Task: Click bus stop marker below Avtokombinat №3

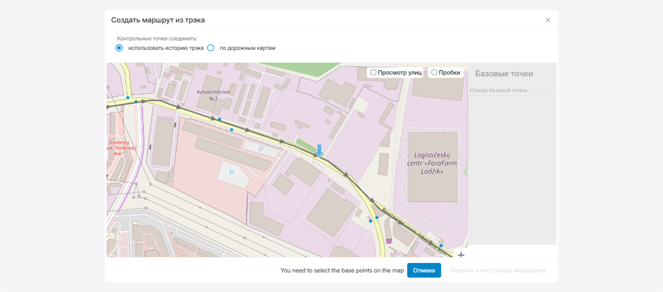Action: coord(220,119)
